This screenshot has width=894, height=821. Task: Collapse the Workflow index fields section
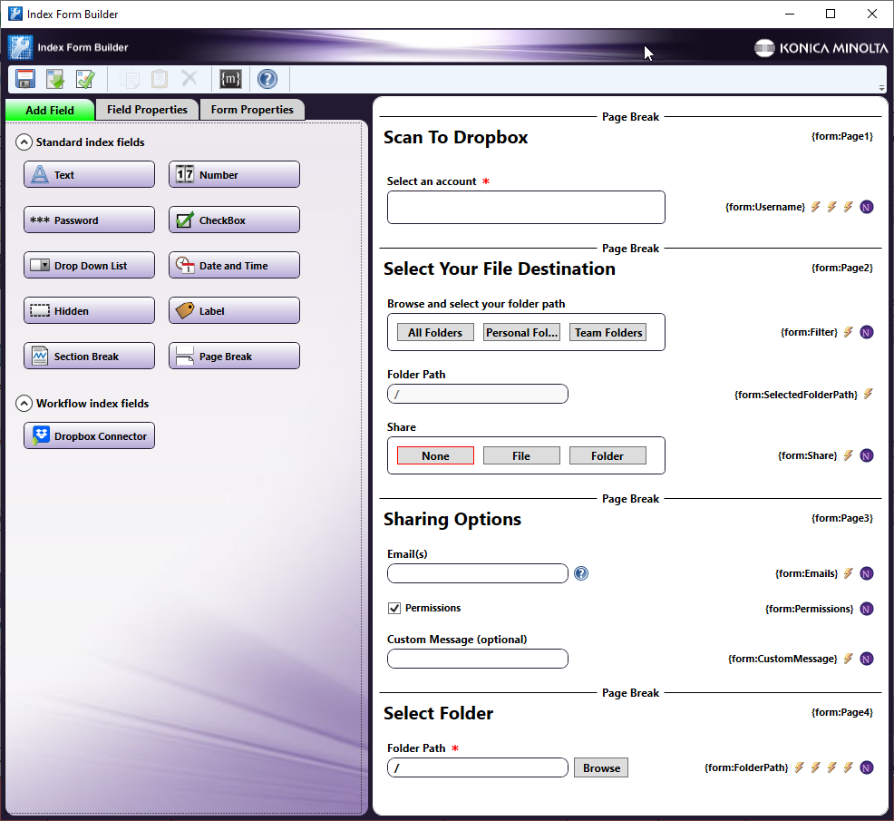click(24, 404)
